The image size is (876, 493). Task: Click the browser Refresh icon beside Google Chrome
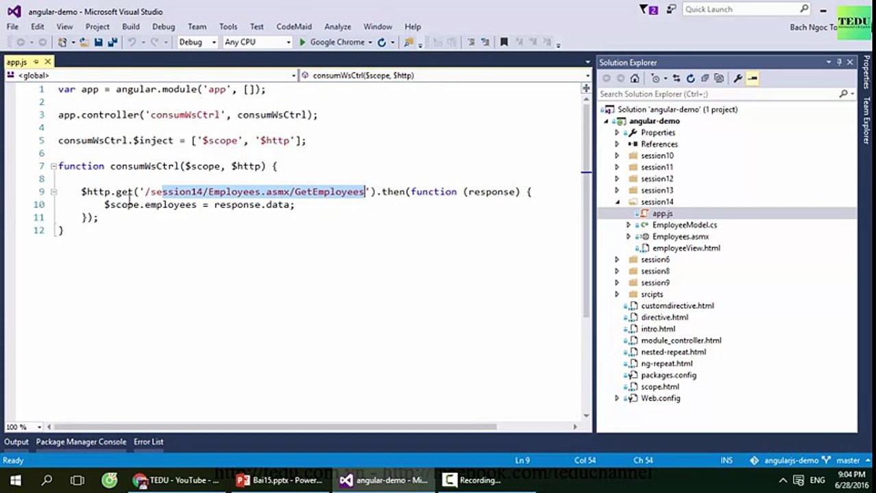382,42
